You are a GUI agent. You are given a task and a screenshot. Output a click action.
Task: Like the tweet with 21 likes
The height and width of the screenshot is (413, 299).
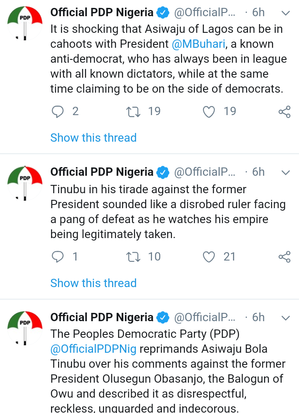209,257
